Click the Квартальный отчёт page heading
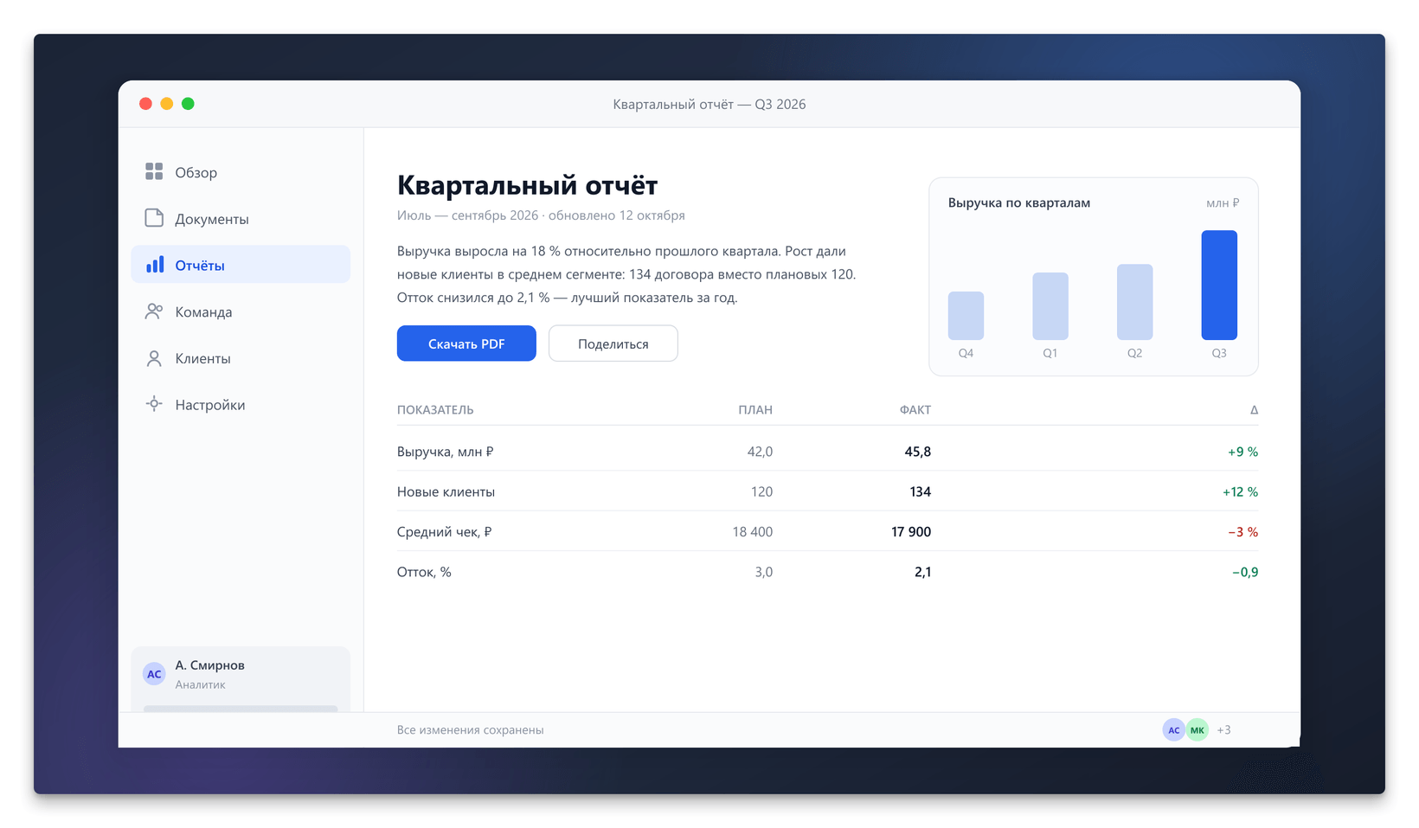1419x828 pixels. pyautogui.click(x=528, y=185)
